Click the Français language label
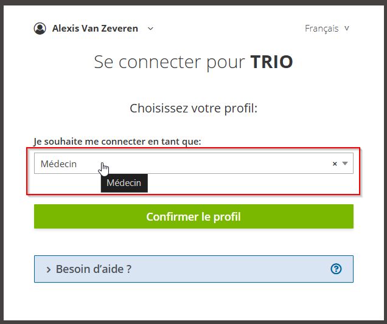 [x=322, y=29]
